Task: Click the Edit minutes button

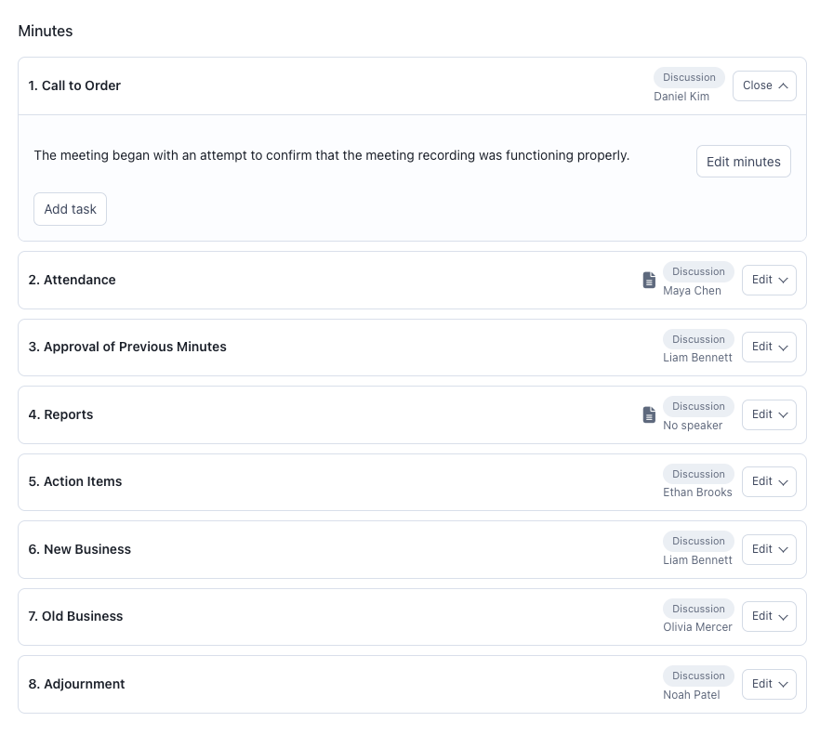Action: (x=743, y=162)
